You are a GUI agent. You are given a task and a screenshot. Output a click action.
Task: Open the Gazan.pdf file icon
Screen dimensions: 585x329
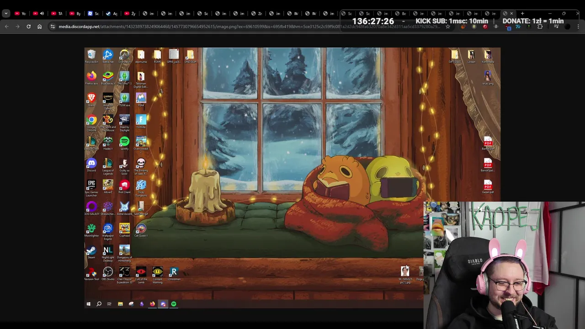pyautogui.click(x=488, y=186)
